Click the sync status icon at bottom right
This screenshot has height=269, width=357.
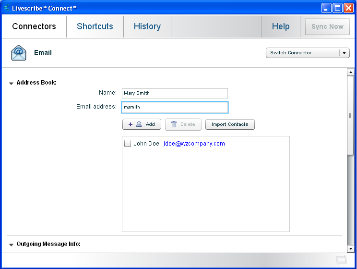point(341,260)
